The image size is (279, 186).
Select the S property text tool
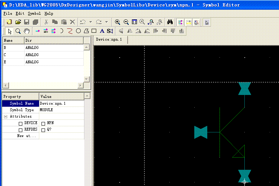[x=110, y=31]
